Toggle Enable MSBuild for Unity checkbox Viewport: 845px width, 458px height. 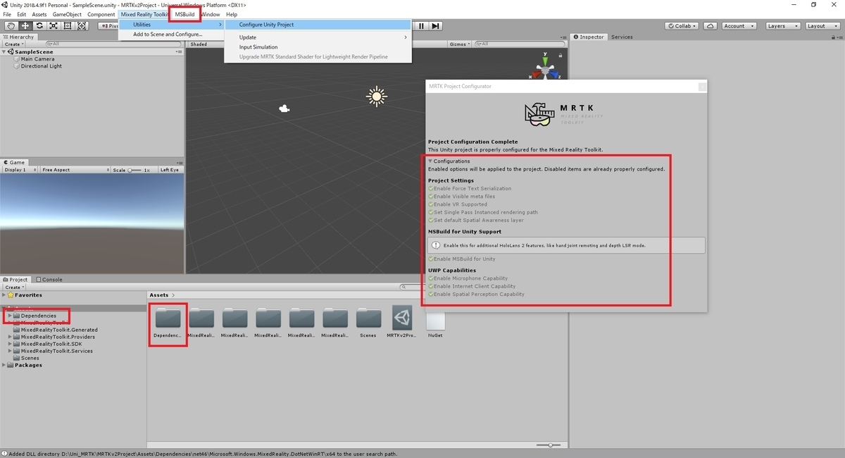[431, 259]
